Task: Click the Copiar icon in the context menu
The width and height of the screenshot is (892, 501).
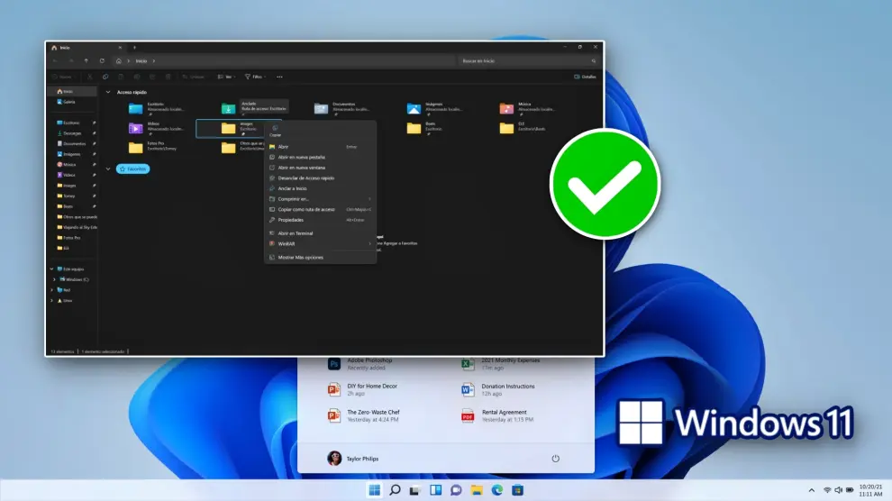Action: click(275, 128)
